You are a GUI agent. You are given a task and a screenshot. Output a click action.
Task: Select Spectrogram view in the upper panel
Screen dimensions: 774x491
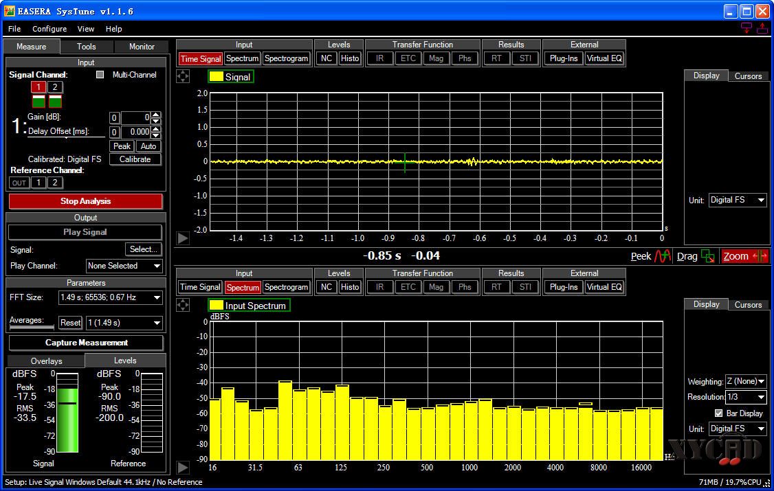click(x=287, y=58)
